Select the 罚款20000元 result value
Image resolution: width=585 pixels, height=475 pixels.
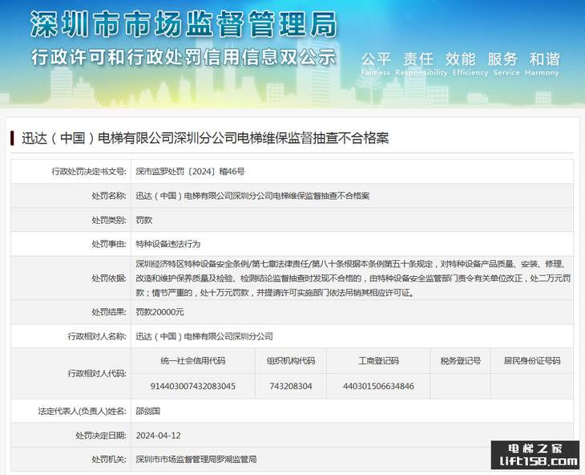pyautogui.click(x=159, y=312)
